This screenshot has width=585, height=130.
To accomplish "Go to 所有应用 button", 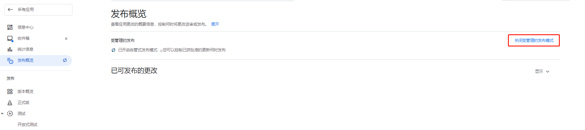I will tap(38, 10).
